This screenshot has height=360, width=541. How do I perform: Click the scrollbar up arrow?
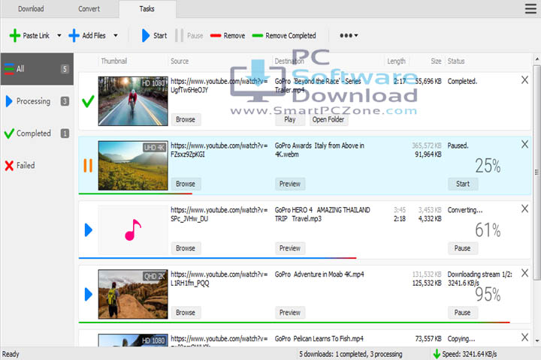[x=537, y=59]
